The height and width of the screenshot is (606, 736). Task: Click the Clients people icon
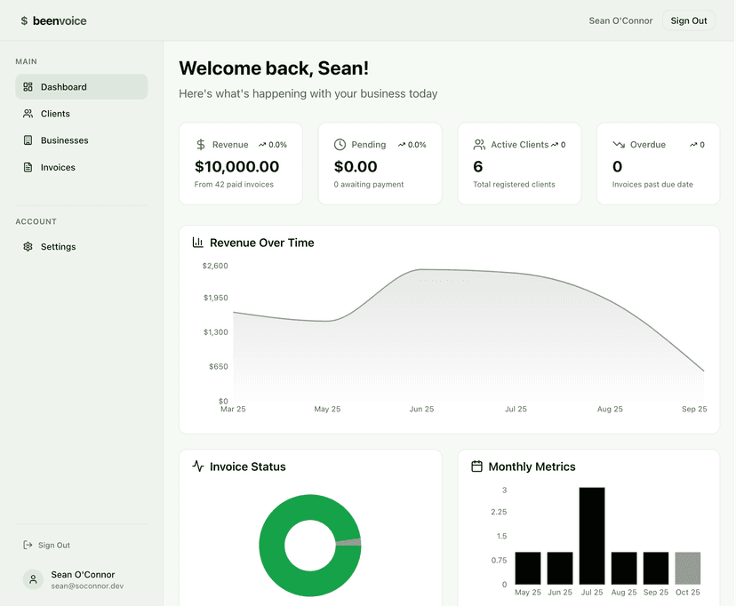coord(29,114)
